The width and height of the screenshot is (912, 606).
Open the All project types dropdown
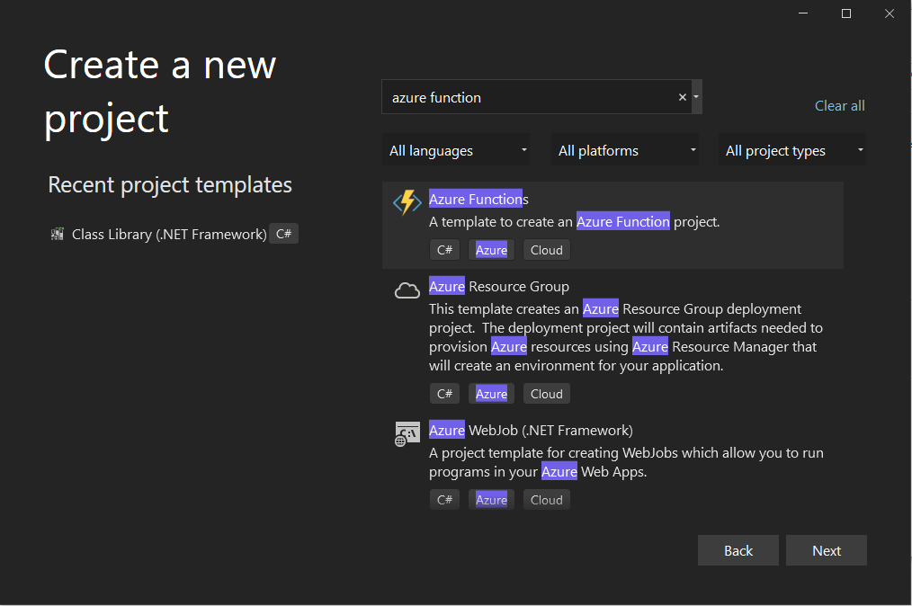coord(792,150)
